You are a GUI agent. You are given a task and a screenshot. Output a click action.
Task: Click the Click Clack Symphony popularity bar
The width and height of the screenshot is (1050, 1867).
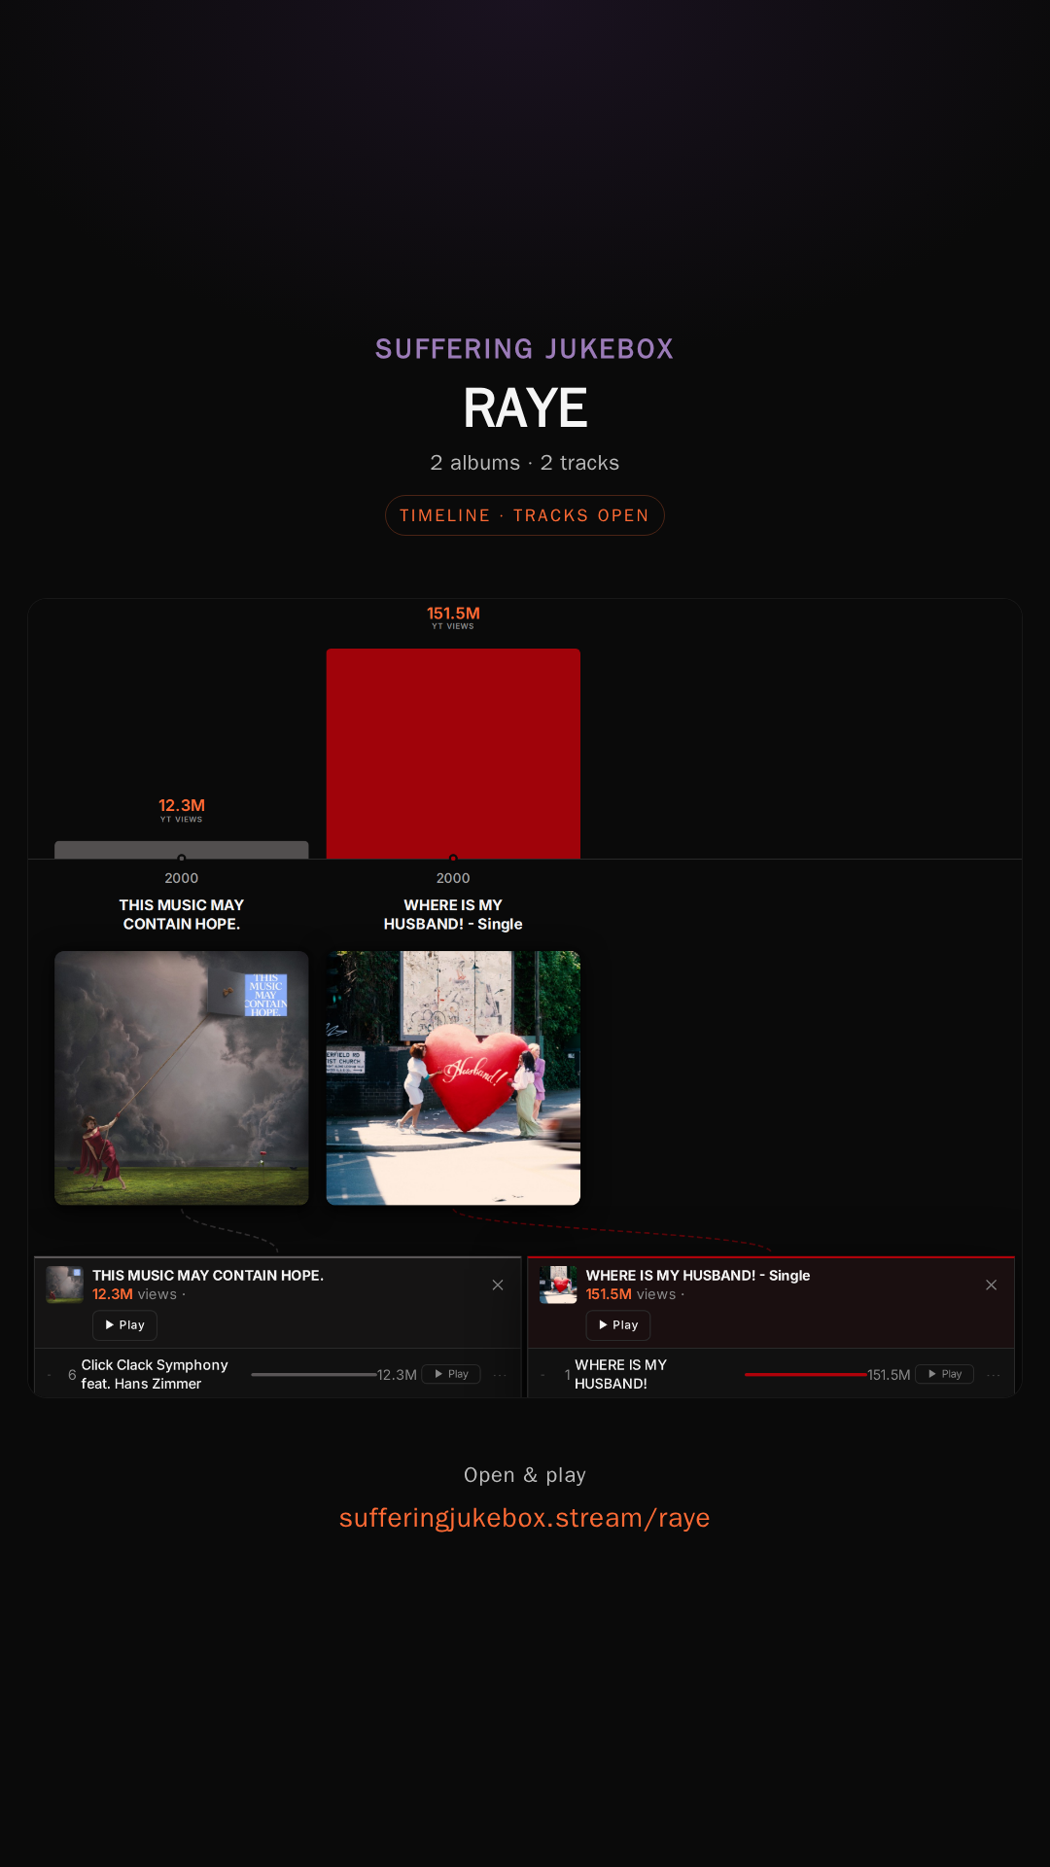click(314, 1374)
